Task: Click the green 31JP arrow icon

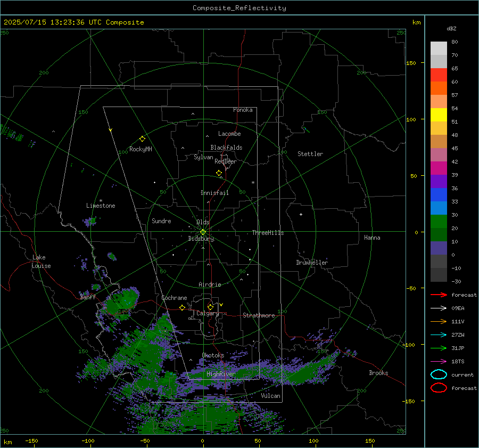Action: point(439,348)
